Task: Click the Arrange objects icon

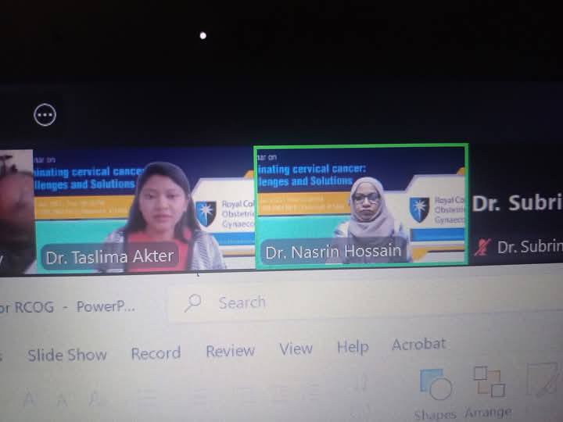Action: (x=489, y=381)
